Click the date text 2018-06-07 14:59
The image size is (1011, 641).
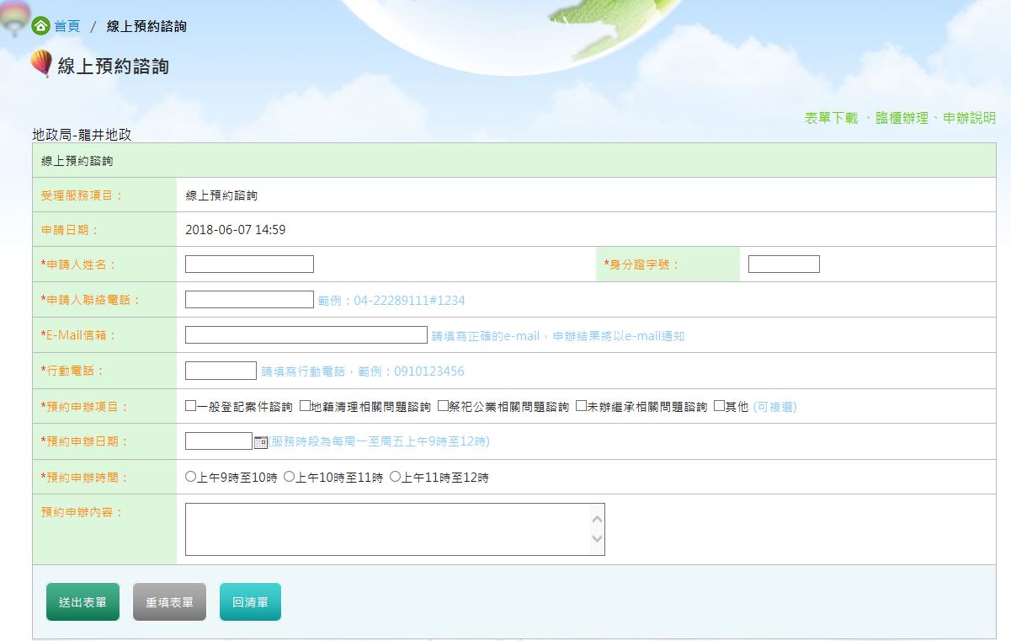236,230
